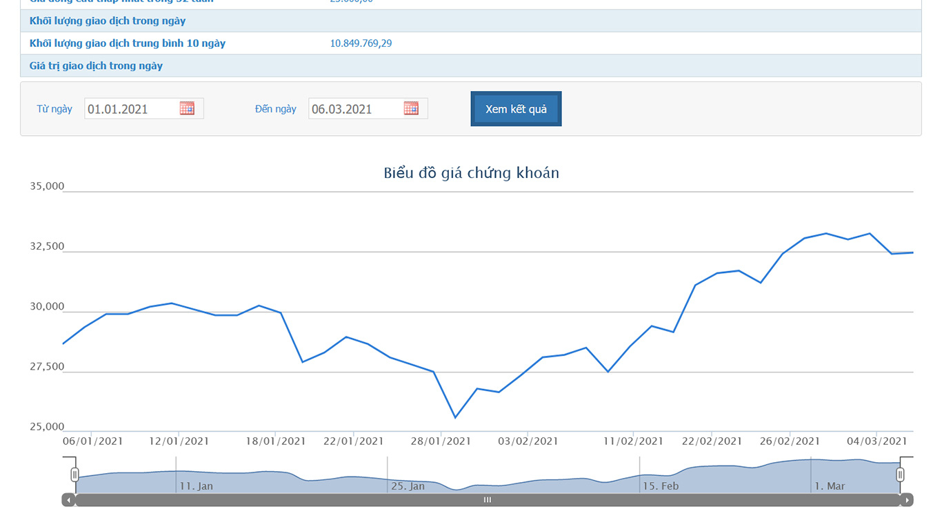Click the 11. Jan marker in the navigator

point(196,486)
